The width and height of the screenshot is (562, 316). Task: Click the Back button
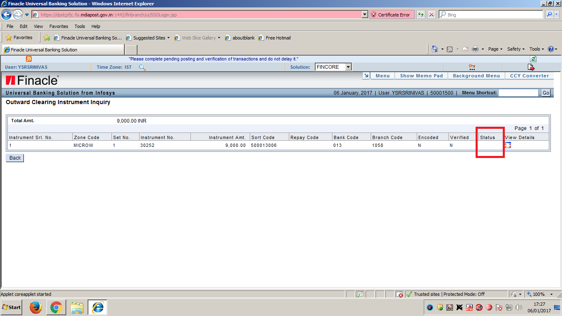coord(14,158)
